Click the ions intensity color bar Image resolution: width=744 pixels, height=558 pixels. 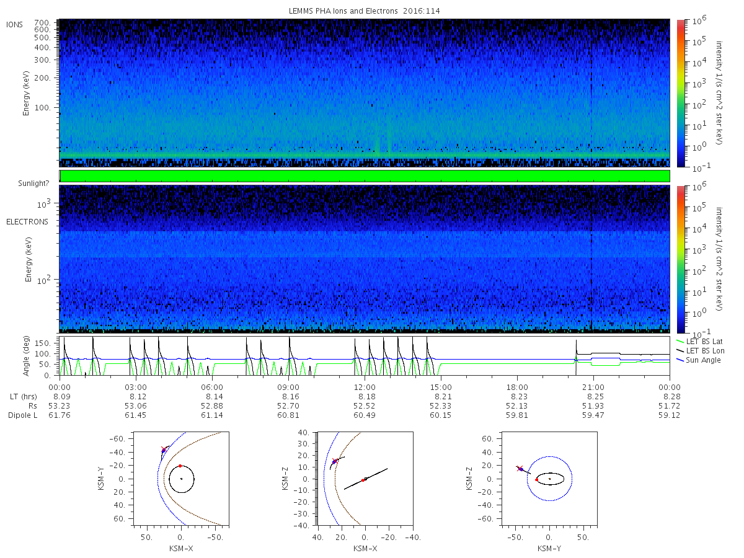coord(680,93)
